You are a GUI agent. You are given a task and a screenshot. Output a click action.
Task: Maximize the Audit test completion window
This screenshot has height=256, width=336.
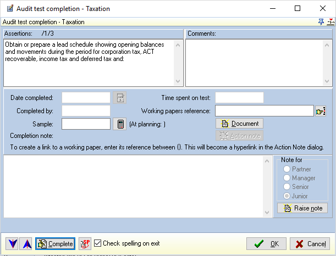pyautogui.click(x=298, y=9)
